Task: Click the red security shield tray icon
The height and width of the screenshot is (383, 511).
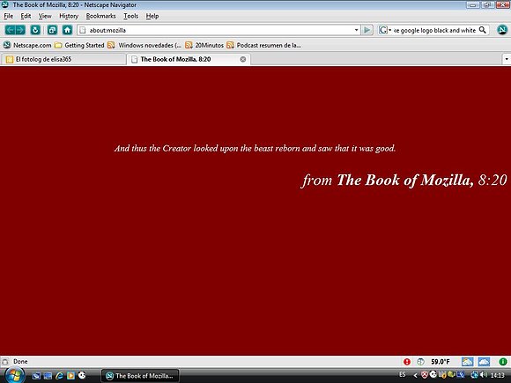Action: [x=425, y=375]
